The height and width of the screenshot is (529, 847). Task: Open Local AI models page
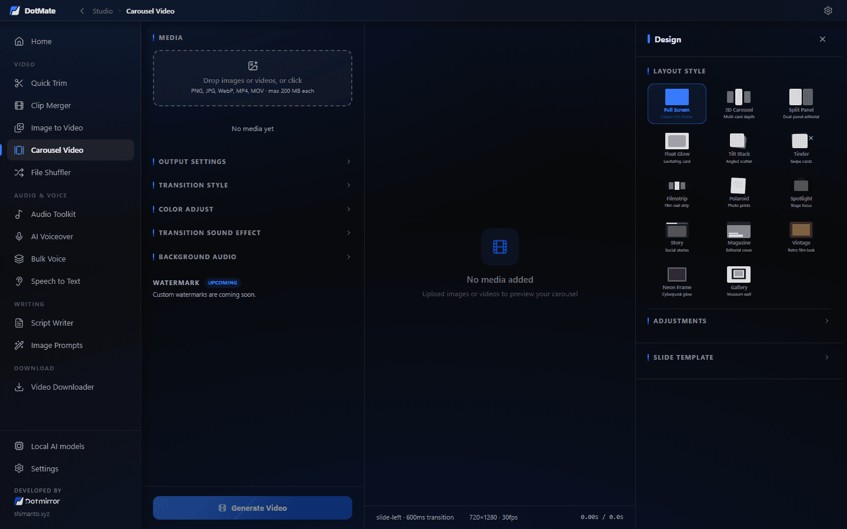coord(71,446)
